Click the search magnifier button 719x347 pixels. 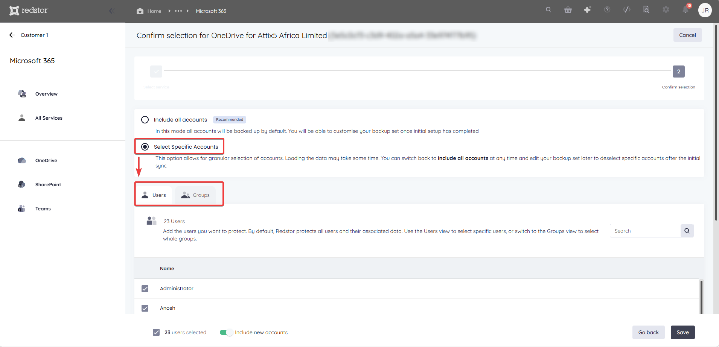(x=687, y=231)
